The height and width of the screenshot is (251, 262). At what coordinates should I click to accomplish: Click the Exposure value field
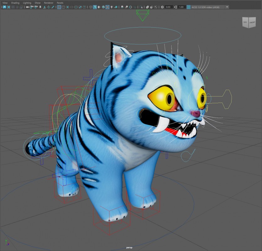[x=168, y=7]
